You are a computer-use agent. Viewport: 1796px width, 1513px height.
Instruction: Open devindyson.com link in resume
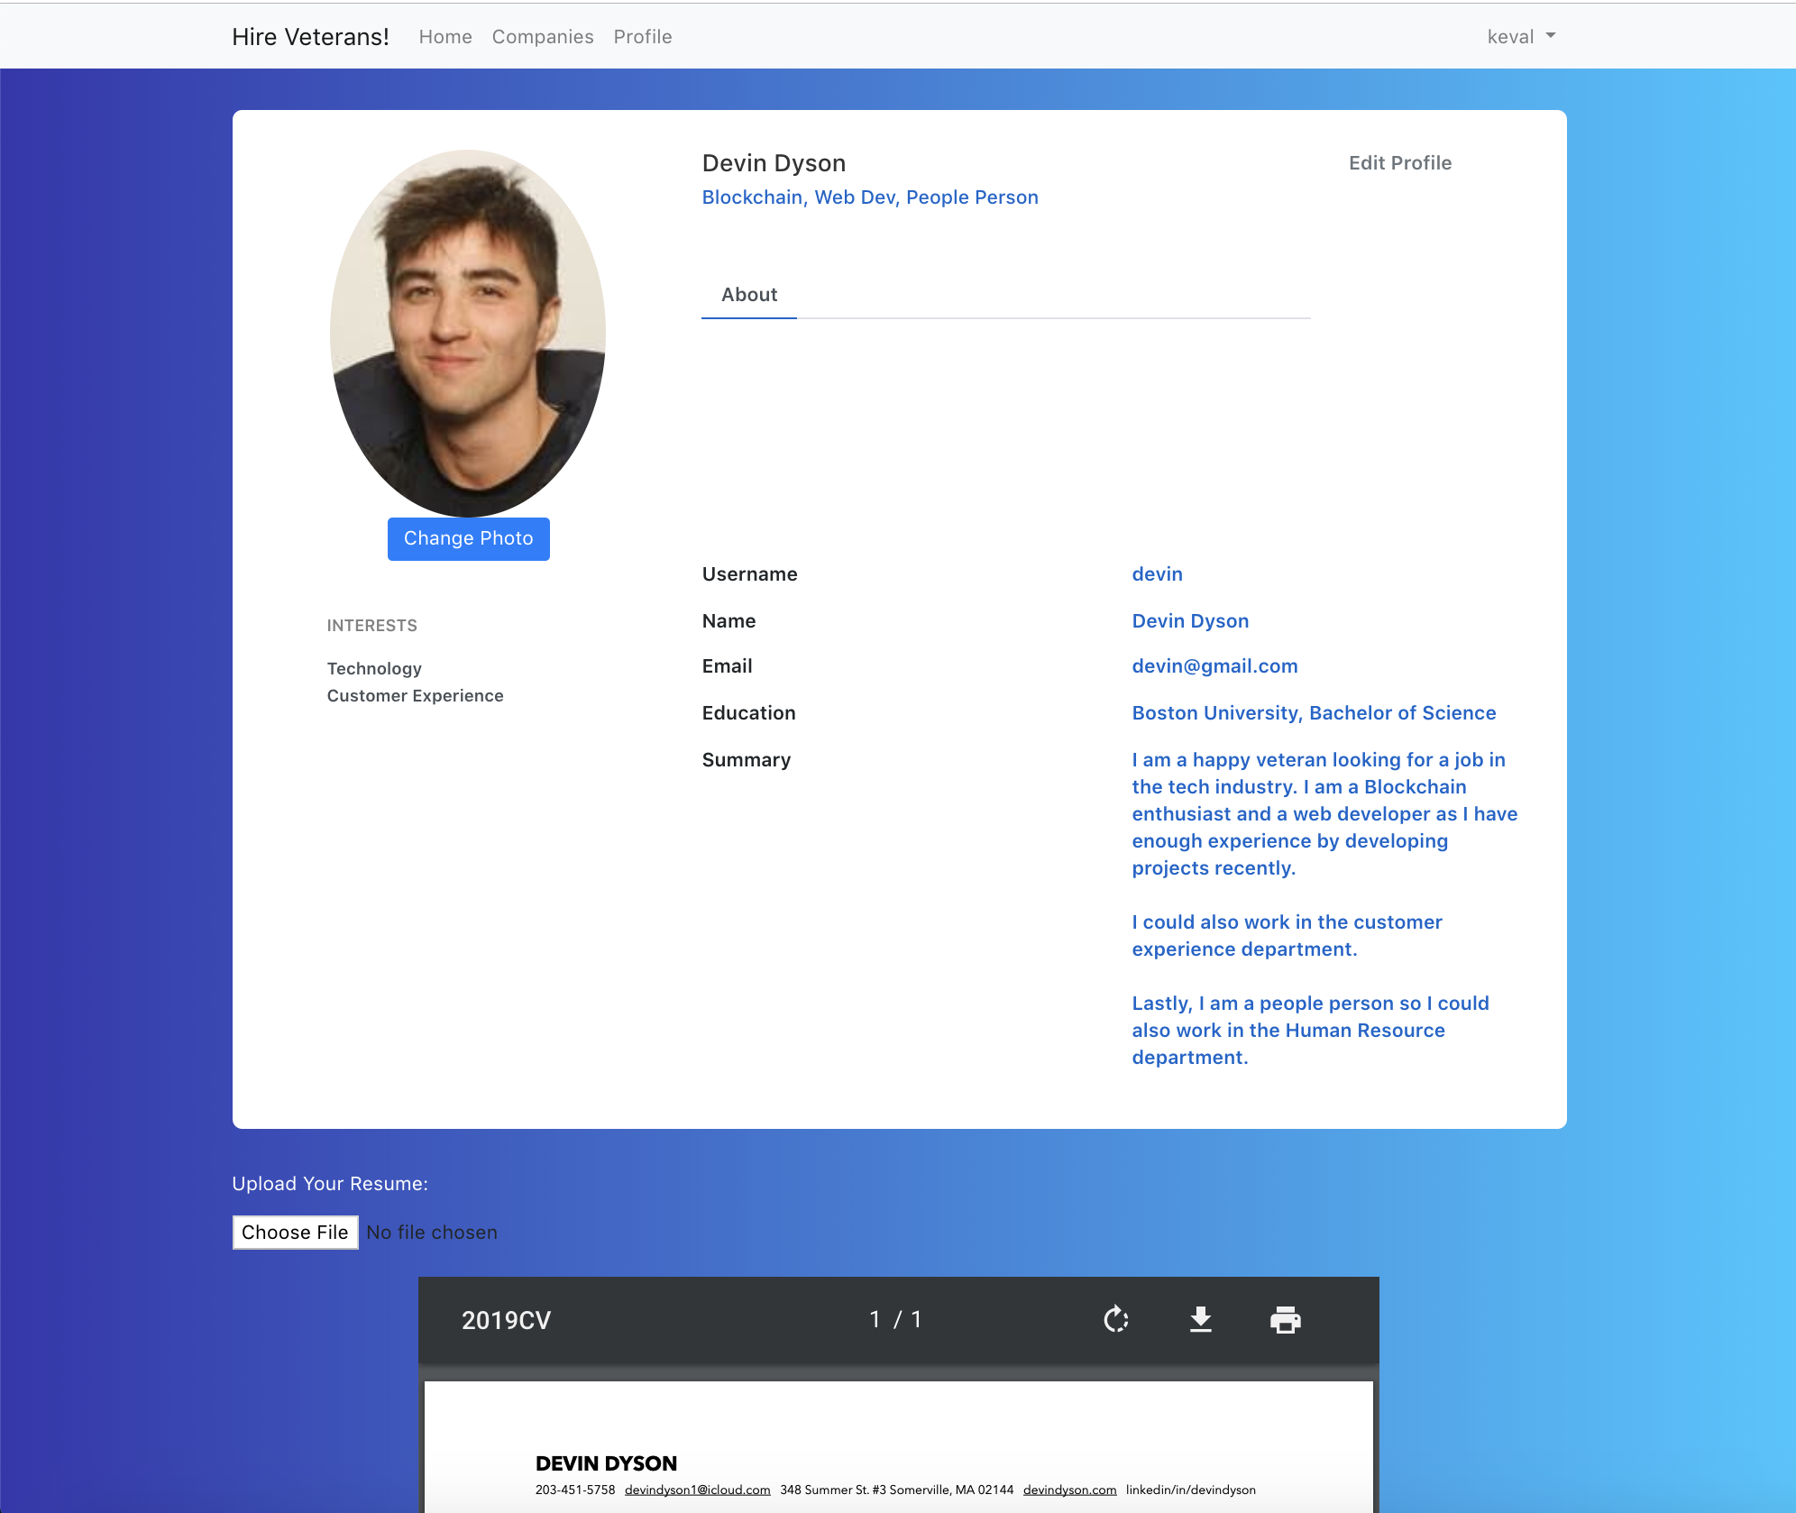point(1069,1490)
